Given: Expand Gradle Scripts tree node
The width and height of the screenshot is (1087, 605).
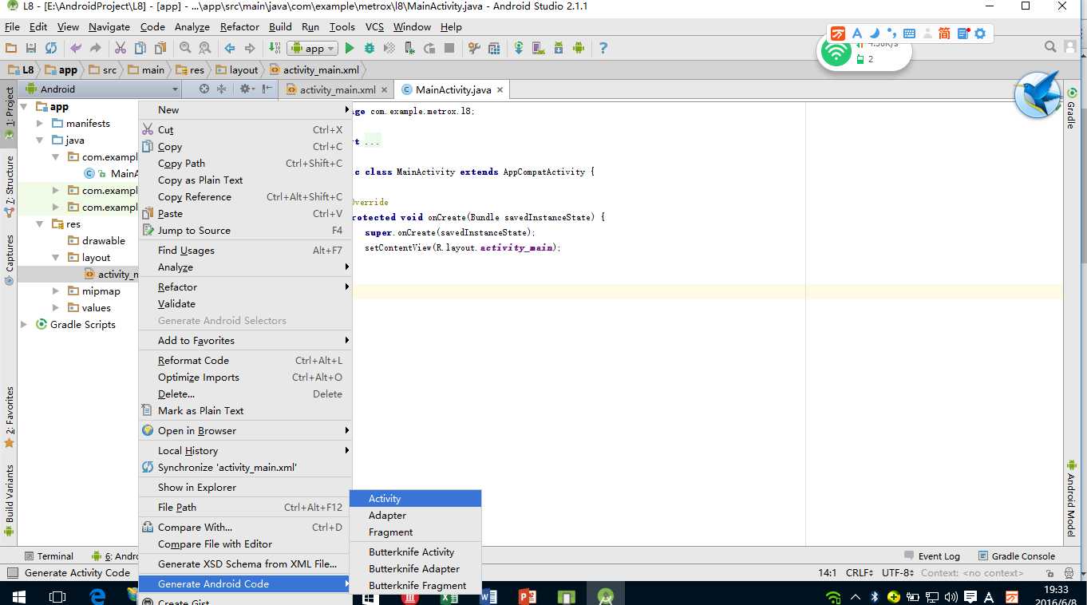Looking at the screenshot, I should pyautogui.click(x=24, y=325).
